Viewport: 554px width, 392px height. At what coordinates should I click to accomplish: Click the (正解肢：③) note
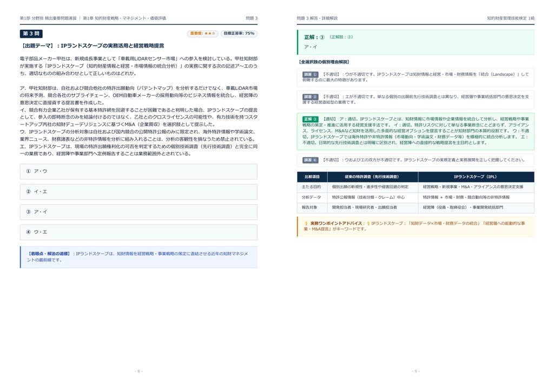tap(341, 37)
